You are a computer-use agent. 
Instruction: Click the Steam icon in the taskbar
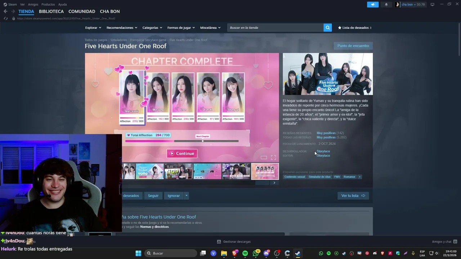click(298, 253)
